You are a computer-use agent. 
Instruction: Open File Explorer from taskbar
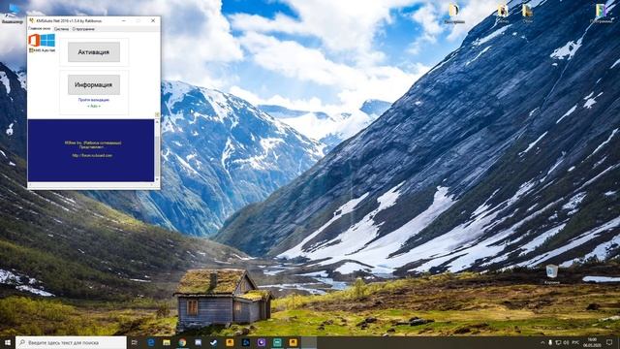coord(167,342)
